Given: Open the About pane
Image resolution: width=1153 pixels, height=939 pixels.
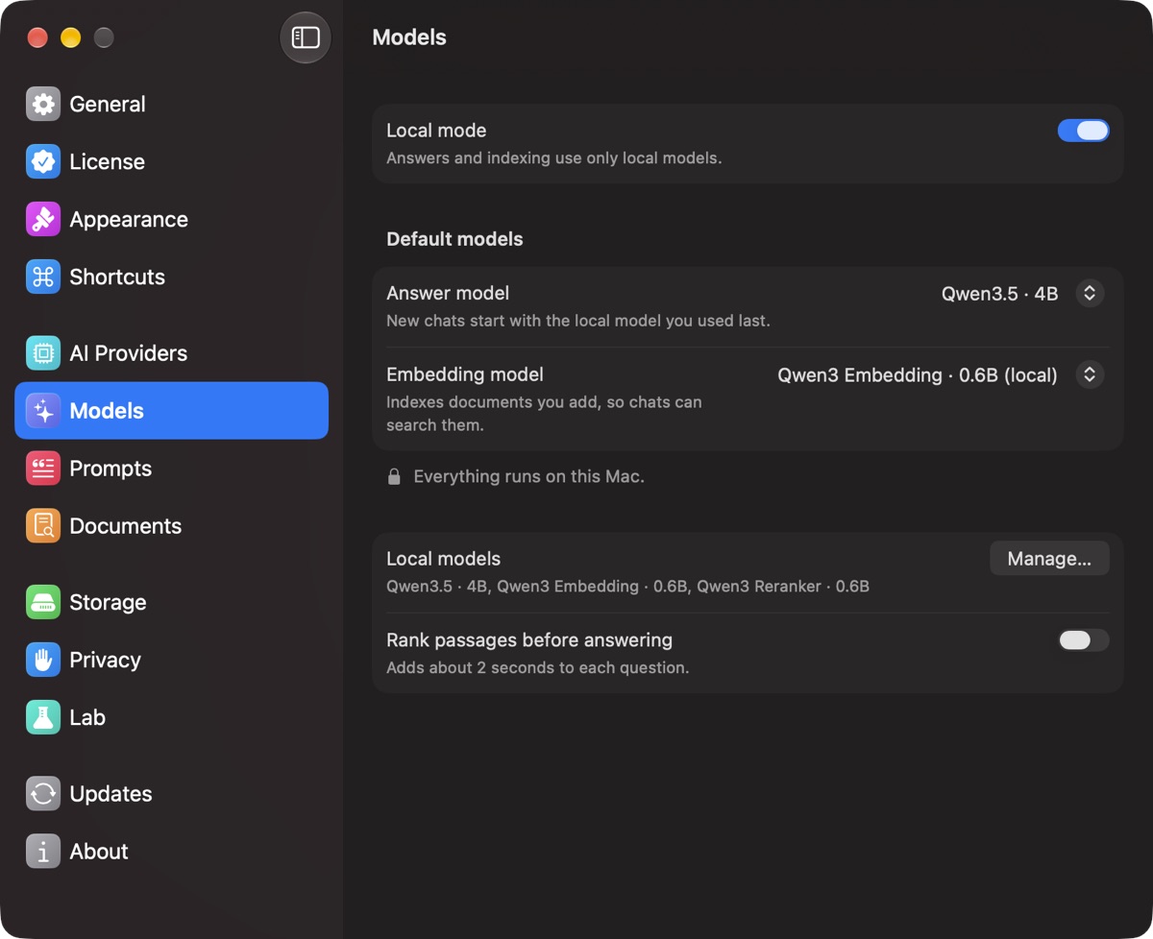Looking at the screenshot, I should (x=171, y=852).
